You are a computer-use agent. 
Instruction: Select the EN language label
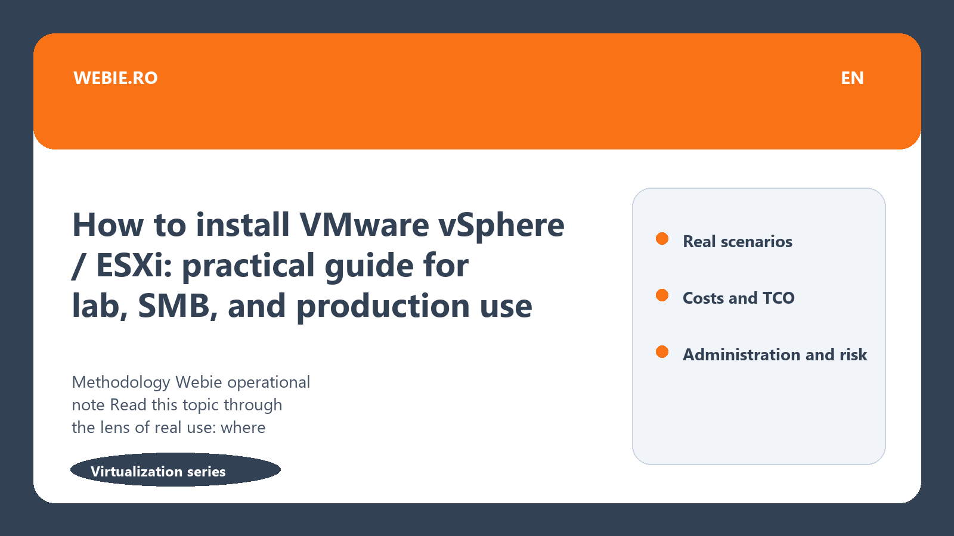click(852, 78)
